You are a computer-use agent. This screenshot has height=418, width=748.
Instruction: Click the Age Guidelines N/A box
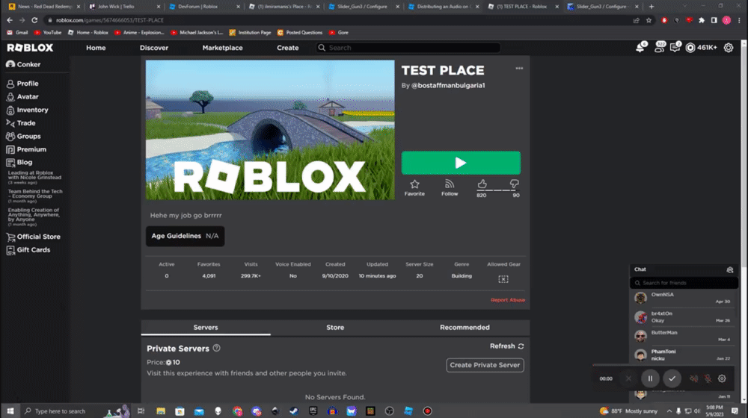tap(185, 236)
